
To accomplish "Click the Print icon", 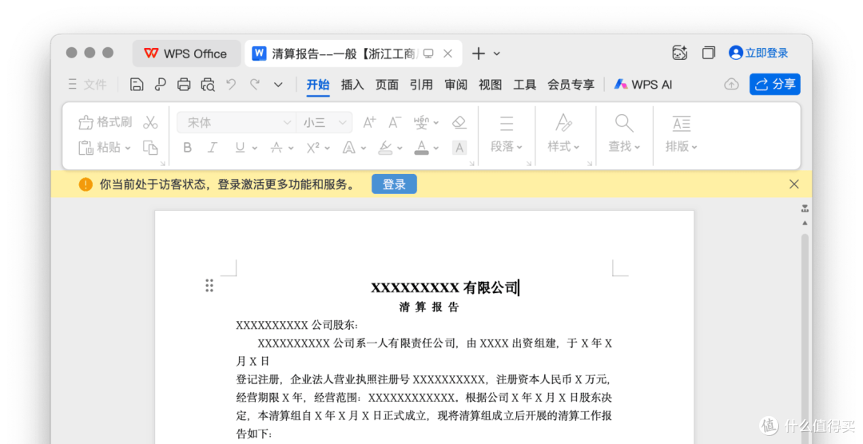I will [184, 84].
